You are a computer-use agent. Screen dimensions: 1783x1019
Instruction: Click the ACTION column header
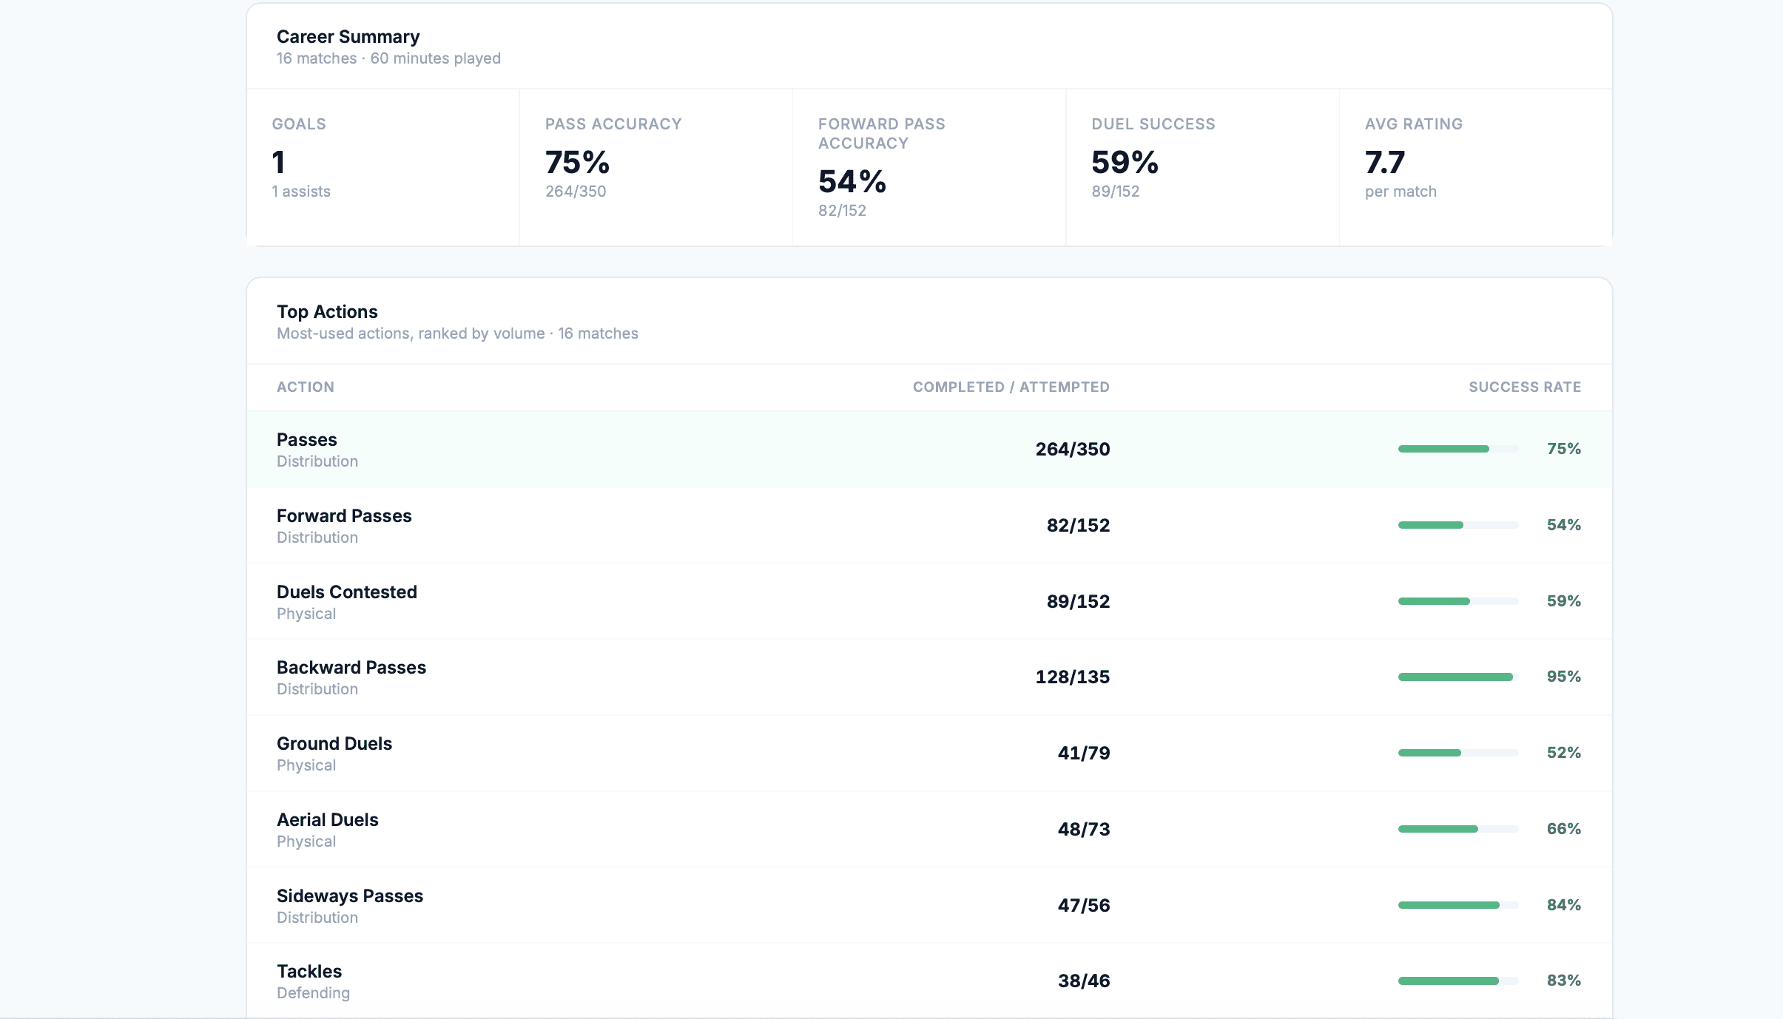(x=306, y=387)
